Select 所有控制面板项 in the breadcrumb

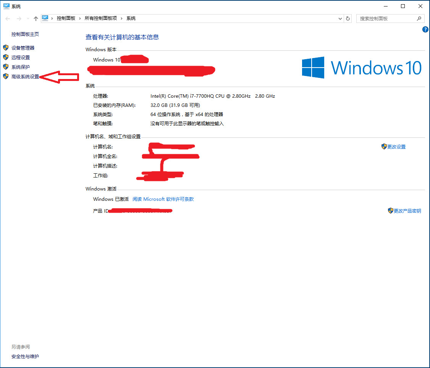point(101,18)
